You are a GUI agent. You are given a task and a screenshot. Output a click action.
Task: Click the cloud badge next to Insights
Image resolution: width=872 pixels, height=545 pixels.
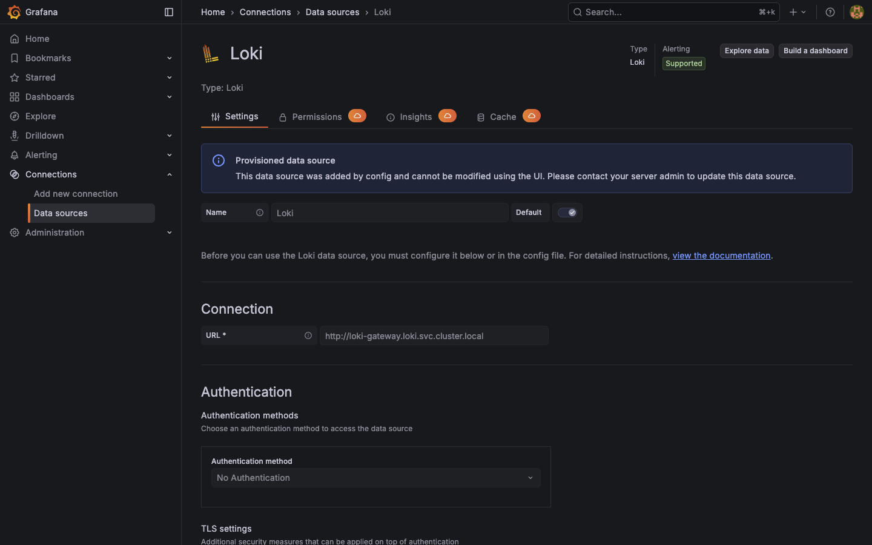(448, 116)
